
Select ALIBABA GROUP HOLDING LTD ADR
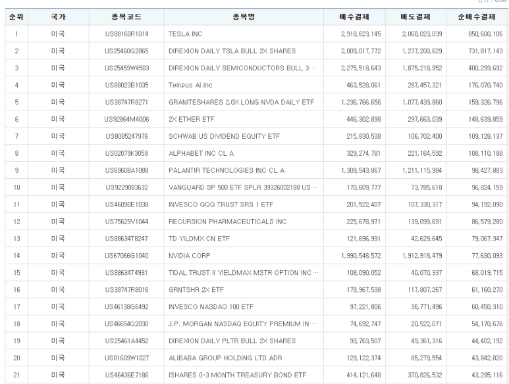click(225, 358)
